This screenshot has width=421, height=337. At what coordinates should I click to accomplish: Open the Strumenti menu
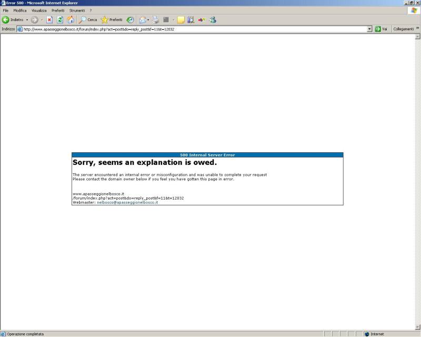tap(77, 11)
